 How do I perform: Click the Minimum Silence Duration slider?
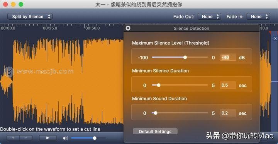click(180, 85)
